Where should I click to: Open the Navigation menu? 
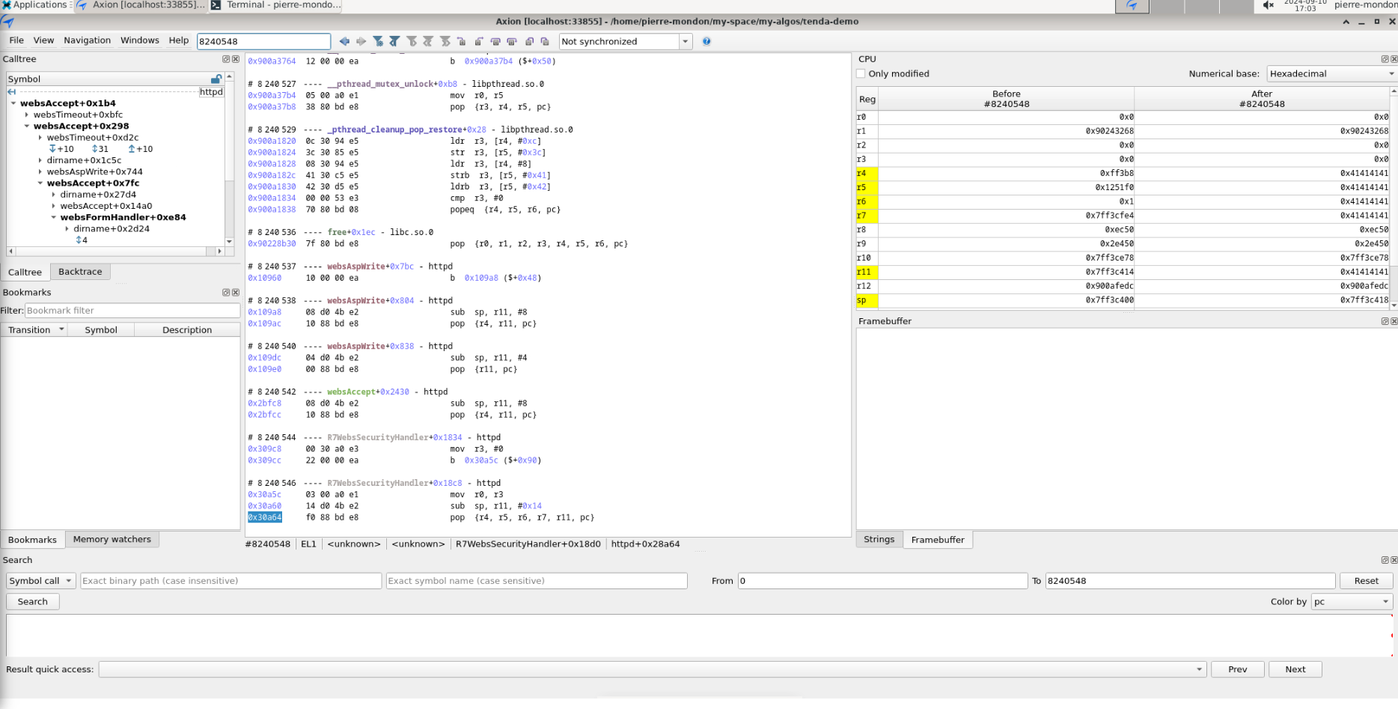click(x=87, y=40)
